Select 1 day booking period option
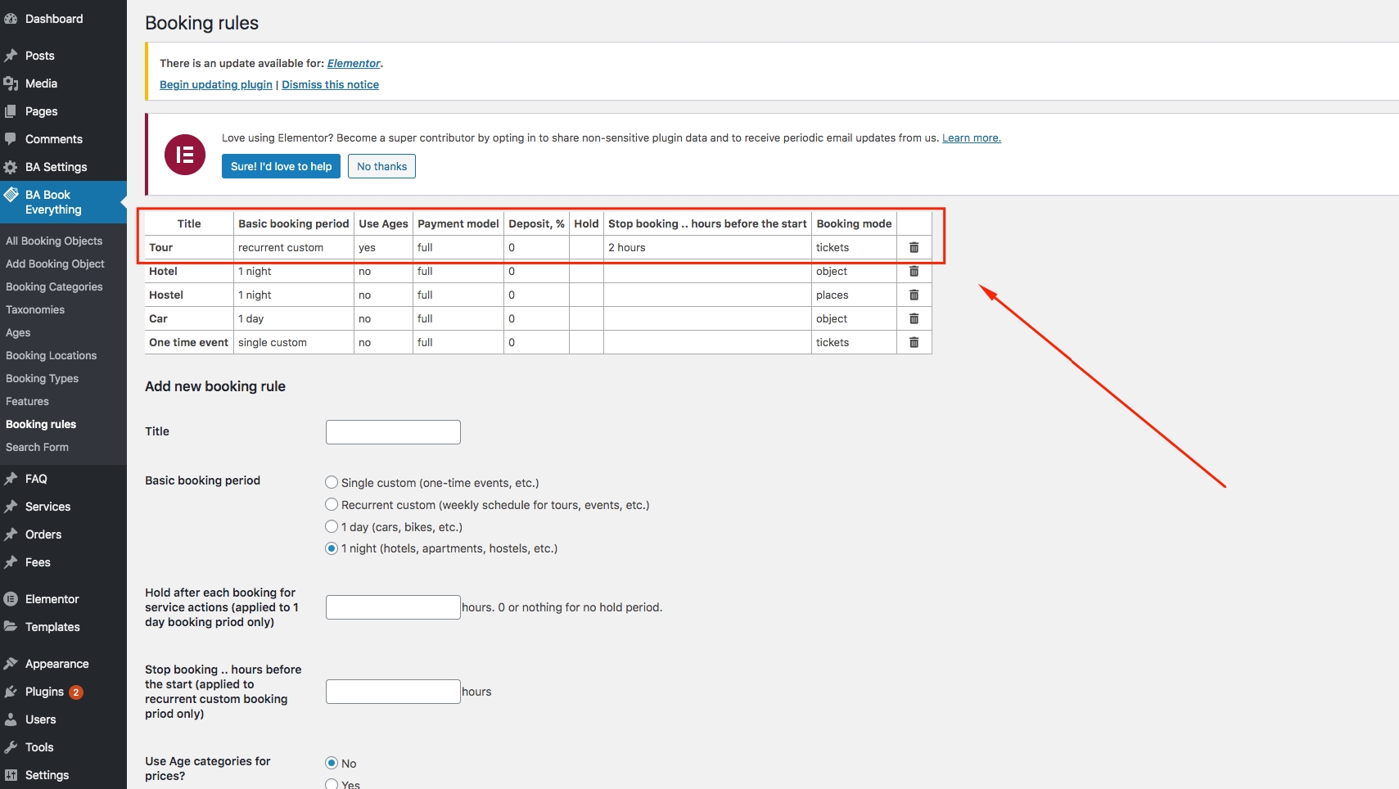Screen dimensions: 1399x789 tap(332, 527)
